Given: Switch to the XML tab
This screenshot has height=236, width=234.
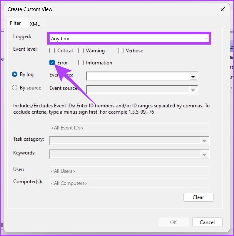Looking at the screenshot, I should click(x=35, y=24).
